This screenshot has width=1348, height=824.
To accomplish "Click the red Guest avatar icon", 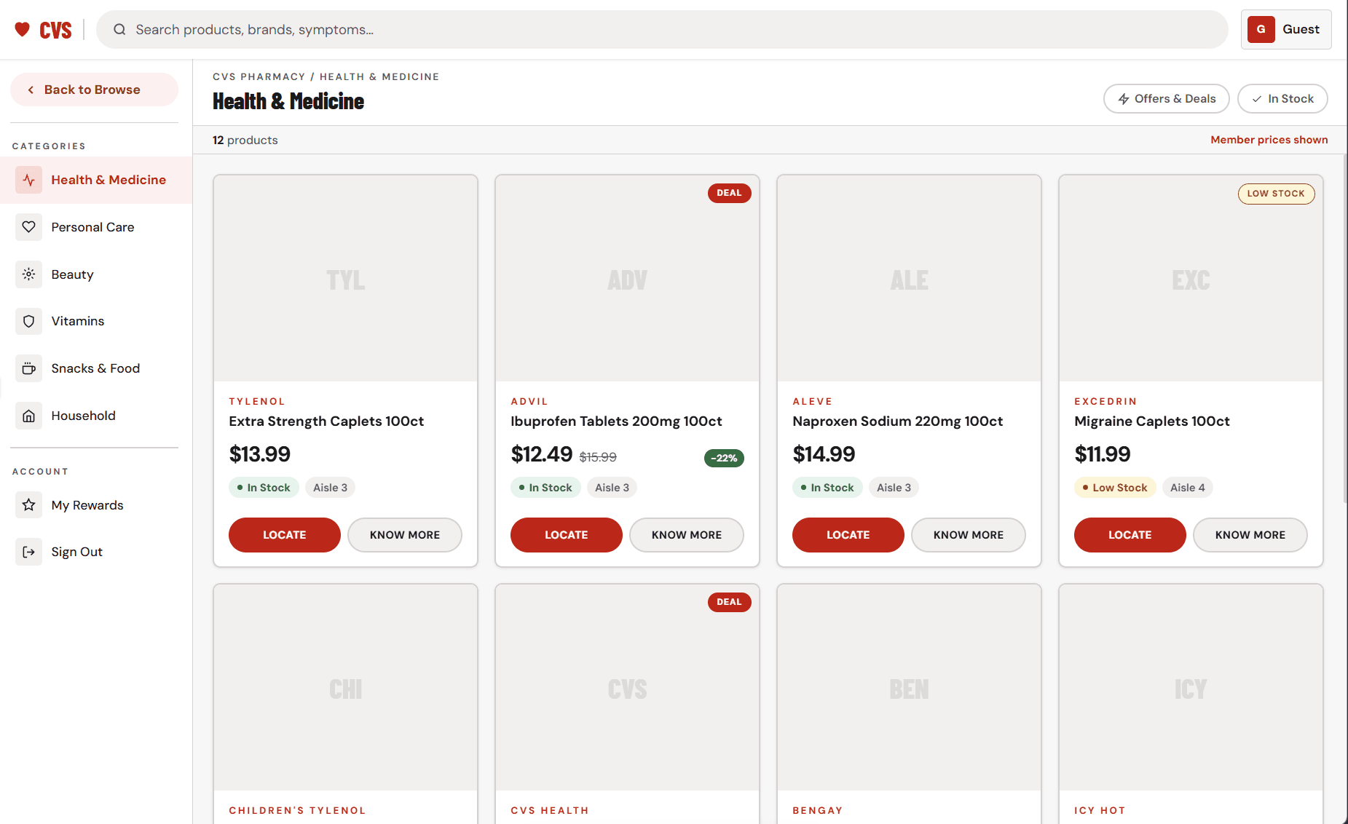I will tap(1261, 29).
